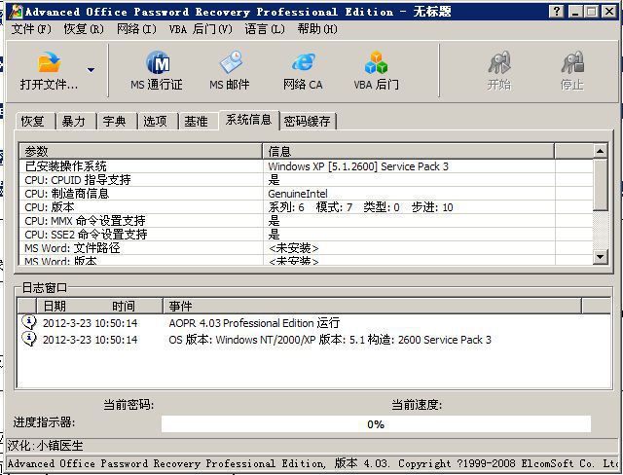Open the MS 通行证 tool

(157, 70)
